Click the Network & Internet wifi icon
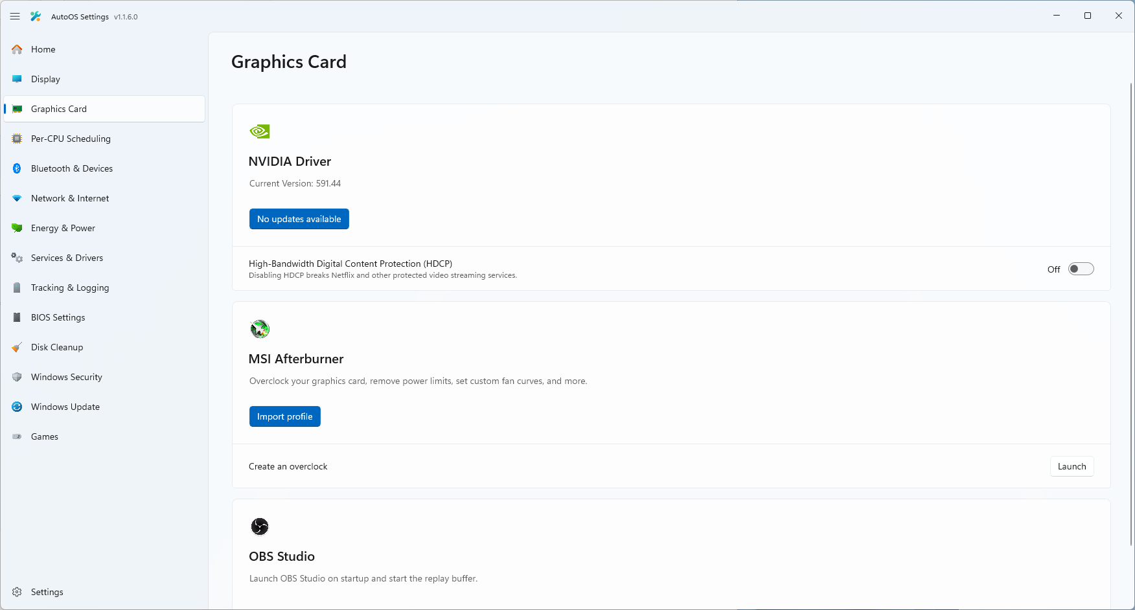 [17, 198]
